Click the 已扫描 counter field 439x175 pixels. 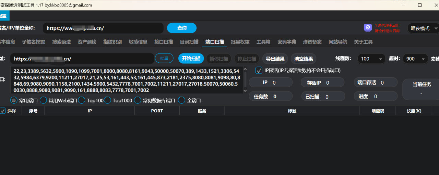[x=323, y=97]
